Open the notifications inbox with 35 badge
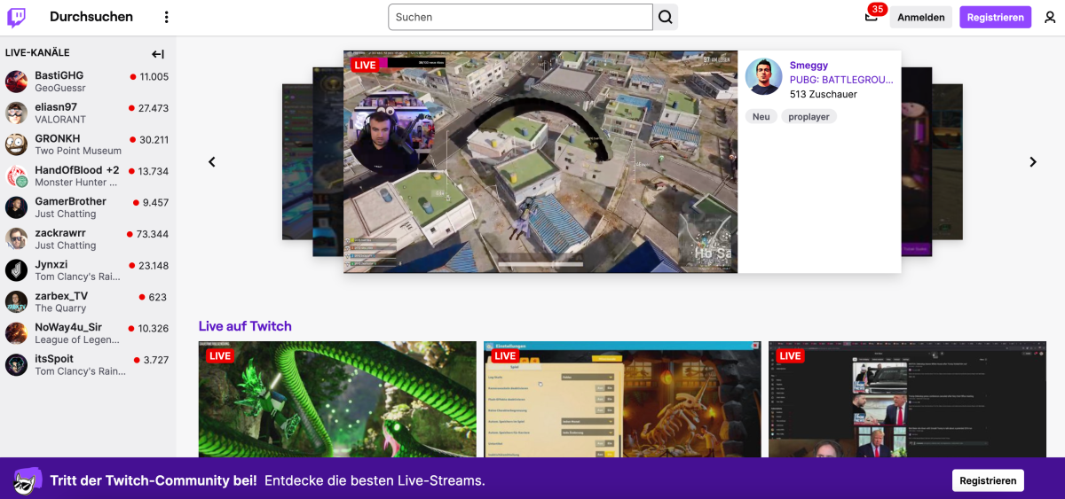1065x499 pixels. [872, 16]
